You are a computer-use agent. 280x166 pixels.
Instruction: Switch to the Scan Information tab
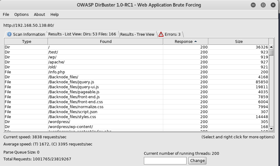[x=26, y=34]
